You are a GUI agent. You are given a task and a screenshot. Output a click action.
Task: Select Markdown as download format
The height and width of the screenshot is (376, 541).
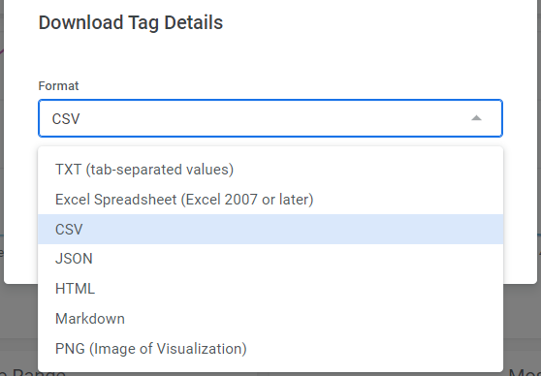coord(270,319)
